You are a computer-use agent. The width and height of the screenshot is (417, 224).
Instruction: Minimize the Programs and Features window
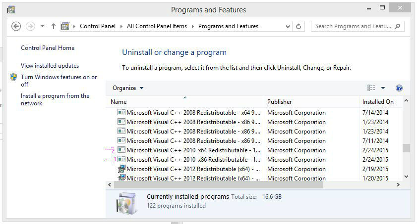point(368,8)
